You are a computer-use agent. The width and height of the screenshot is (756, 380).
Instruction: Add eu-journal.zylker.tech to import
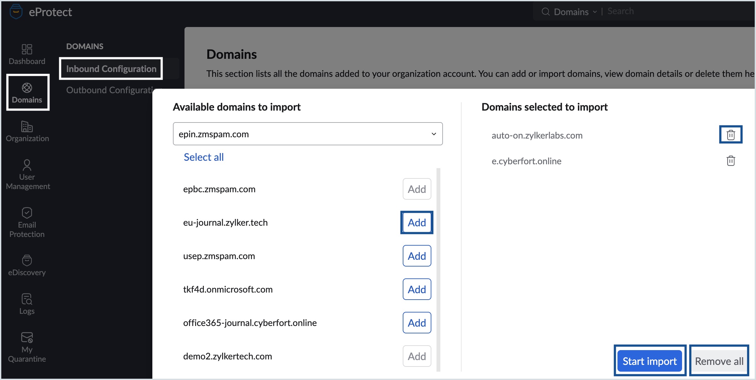(417, 222)
